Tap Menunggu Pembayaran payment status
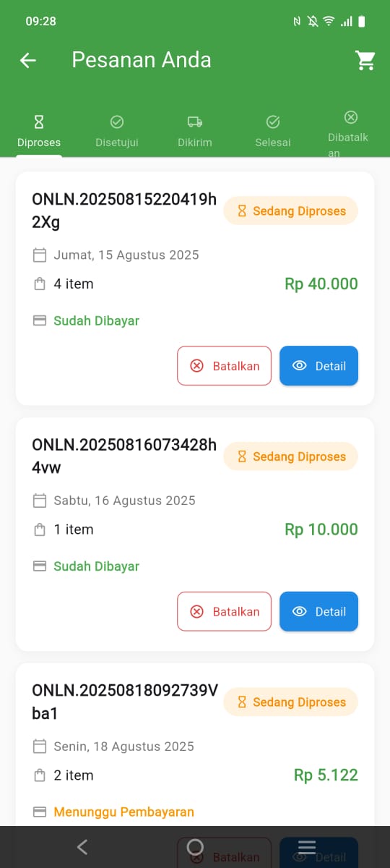390x868 pixels. (123, 812)
